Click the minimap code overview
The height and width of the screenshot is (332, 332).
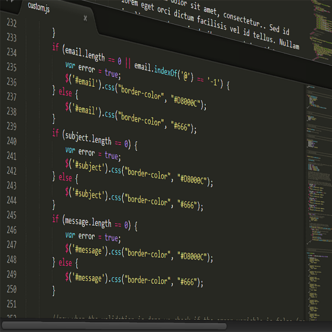pos(317,173)
